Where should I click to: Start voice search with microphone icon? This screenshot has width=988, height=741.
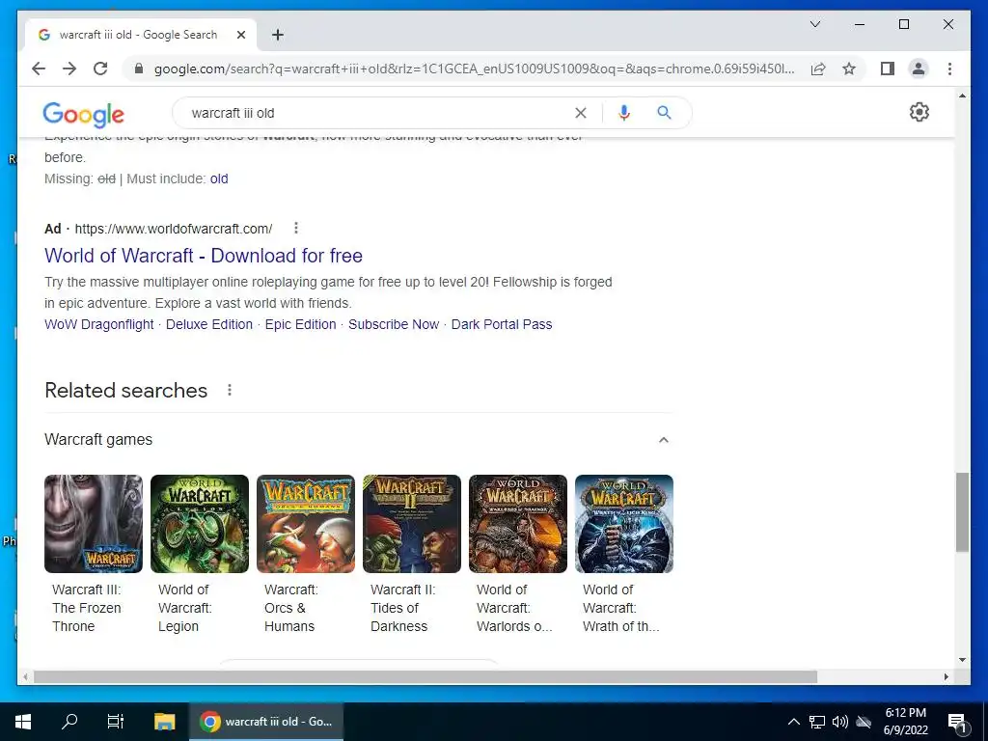pos(624,113)
